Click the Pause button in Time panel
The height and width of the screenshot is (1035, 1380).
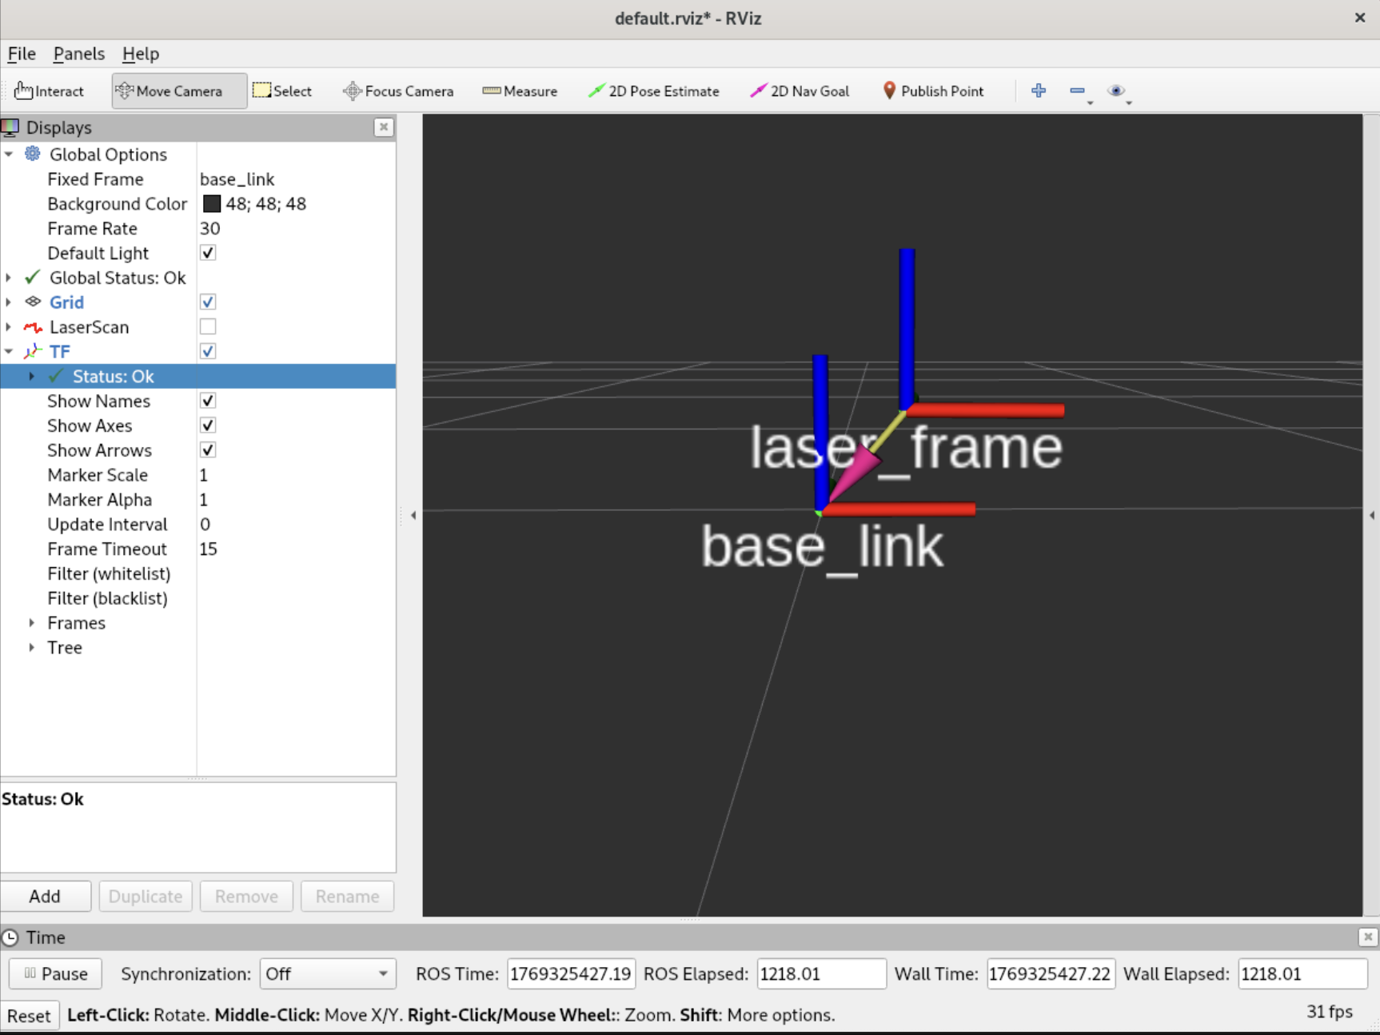point(55,973)
